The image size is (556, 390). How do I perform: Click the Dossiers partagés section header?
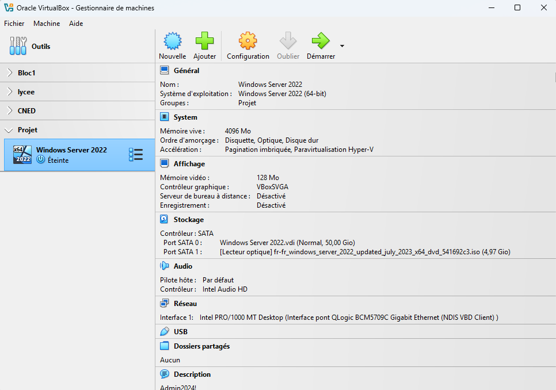click(x=201, y=346)
